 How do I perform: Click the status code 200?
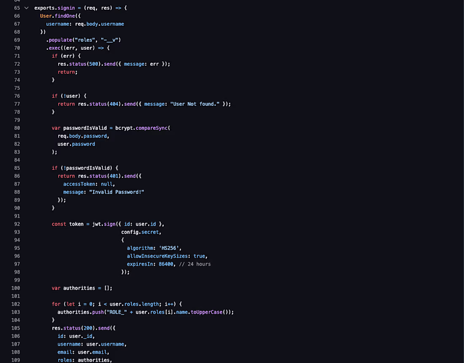tap(88, 328)
